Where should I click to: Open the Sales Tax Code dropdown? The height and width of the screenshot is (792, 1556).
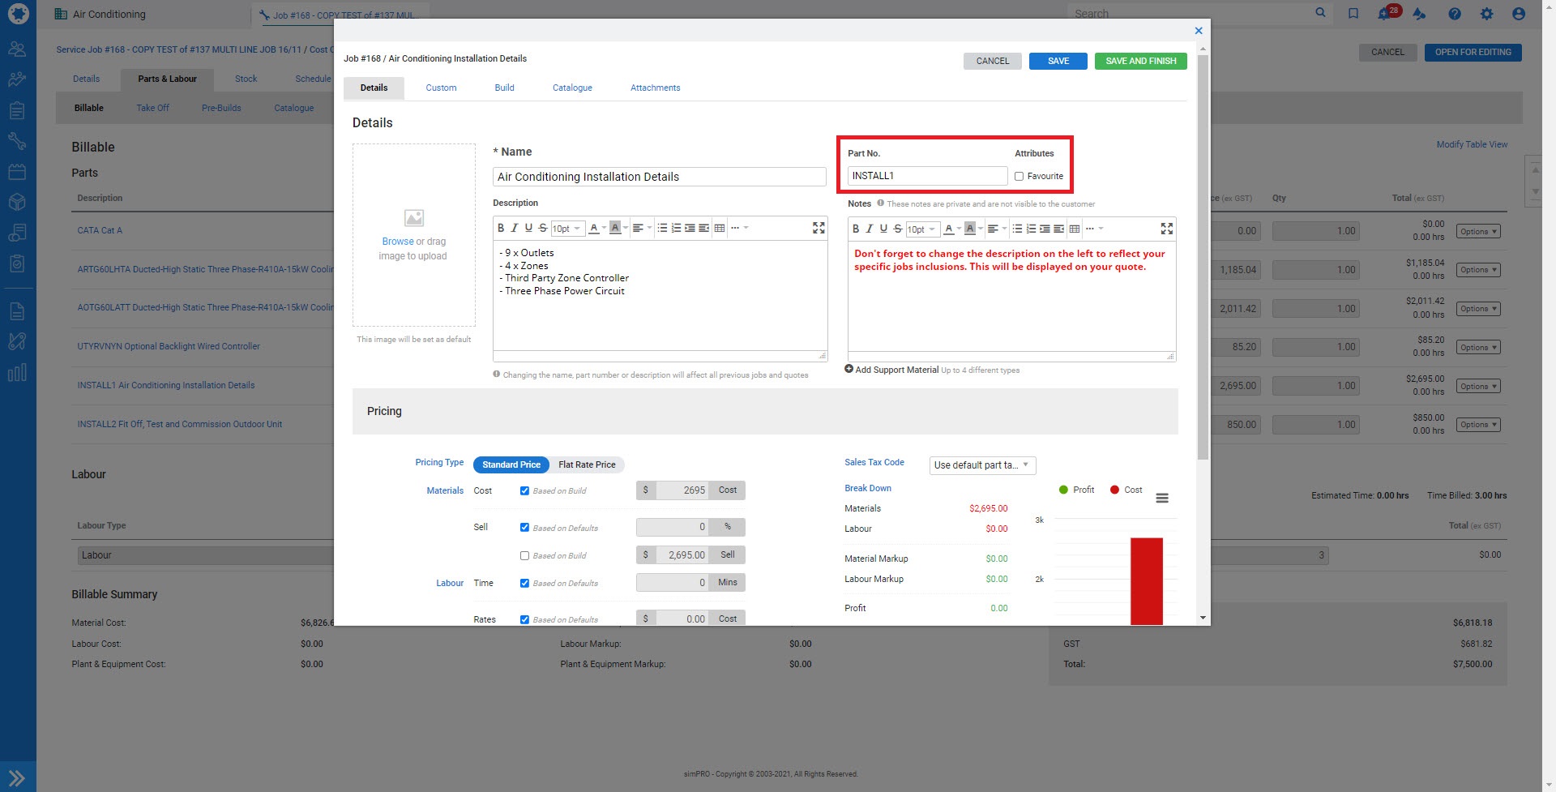tap(982, 465)
